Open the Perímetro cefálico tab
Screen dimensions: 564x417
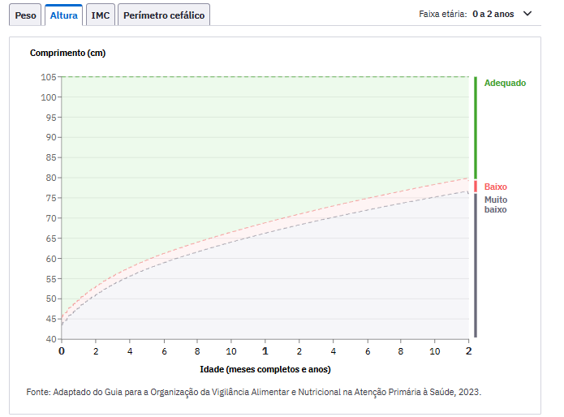point(164,15)
